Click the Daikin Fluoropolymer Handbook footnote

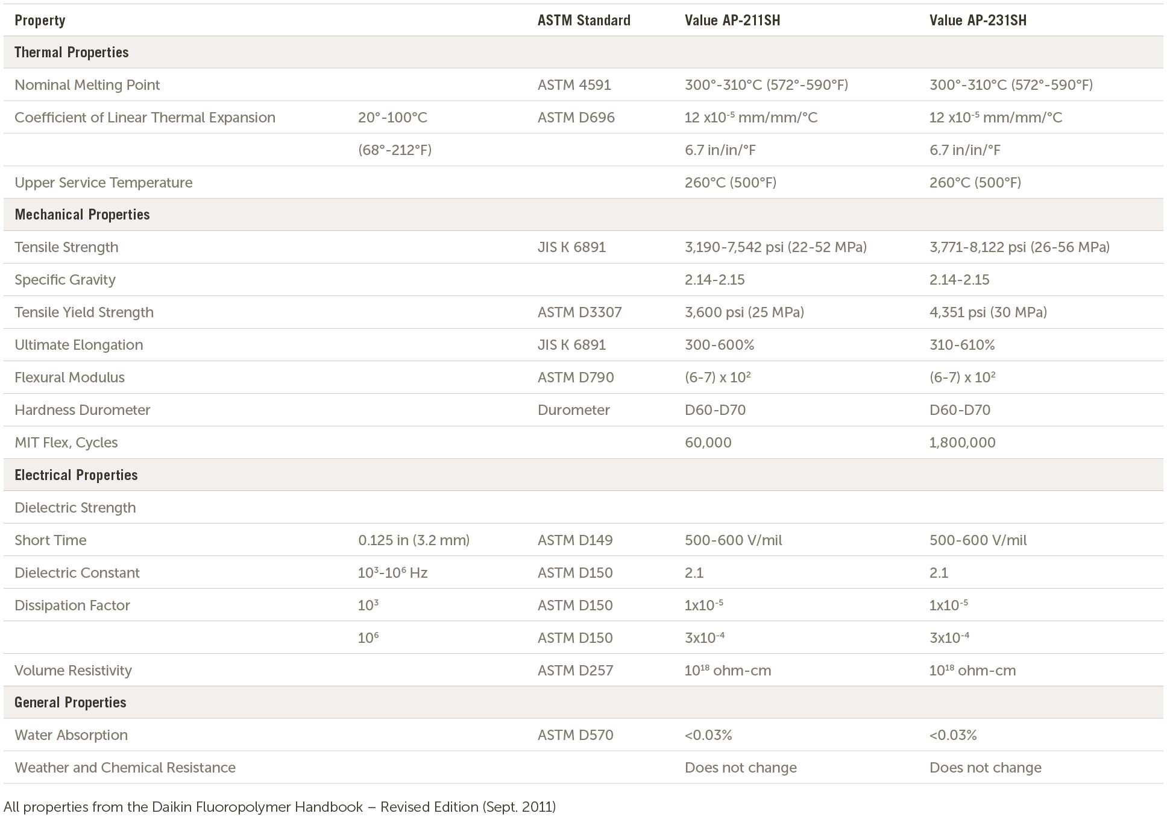coord(280,807)
